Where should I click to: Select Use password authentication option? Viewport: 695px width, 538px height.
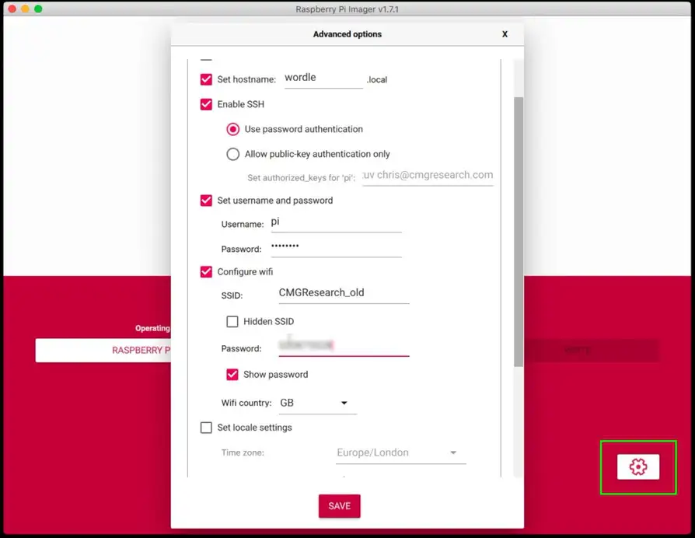232,129
